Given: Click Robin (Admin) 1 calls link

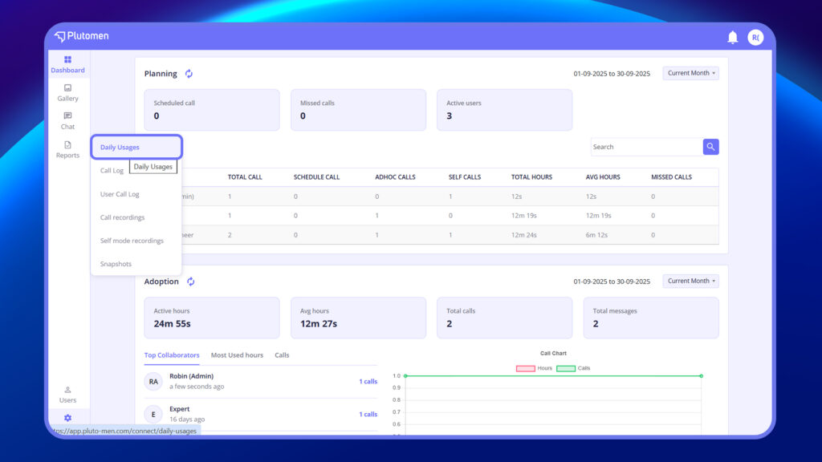Looking at the screenshot, I should click(x=368, y=381).
